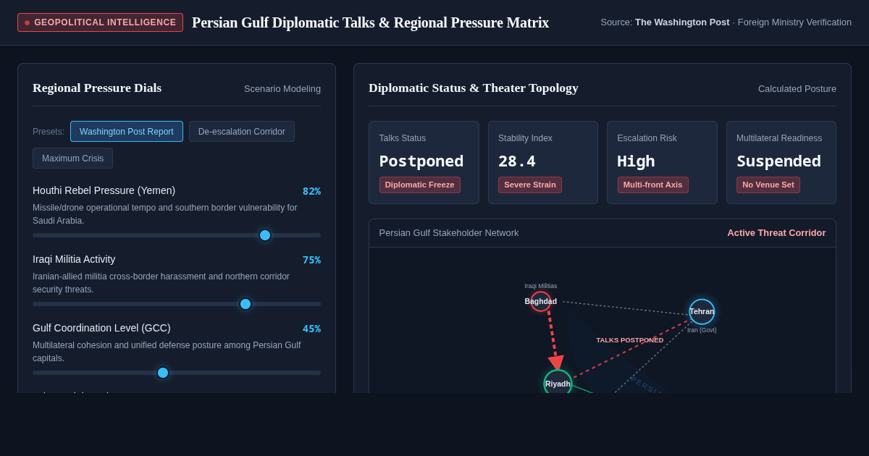Click the Baghdad node in network
The width and height of the screenshot is (869, 456).
541,302
